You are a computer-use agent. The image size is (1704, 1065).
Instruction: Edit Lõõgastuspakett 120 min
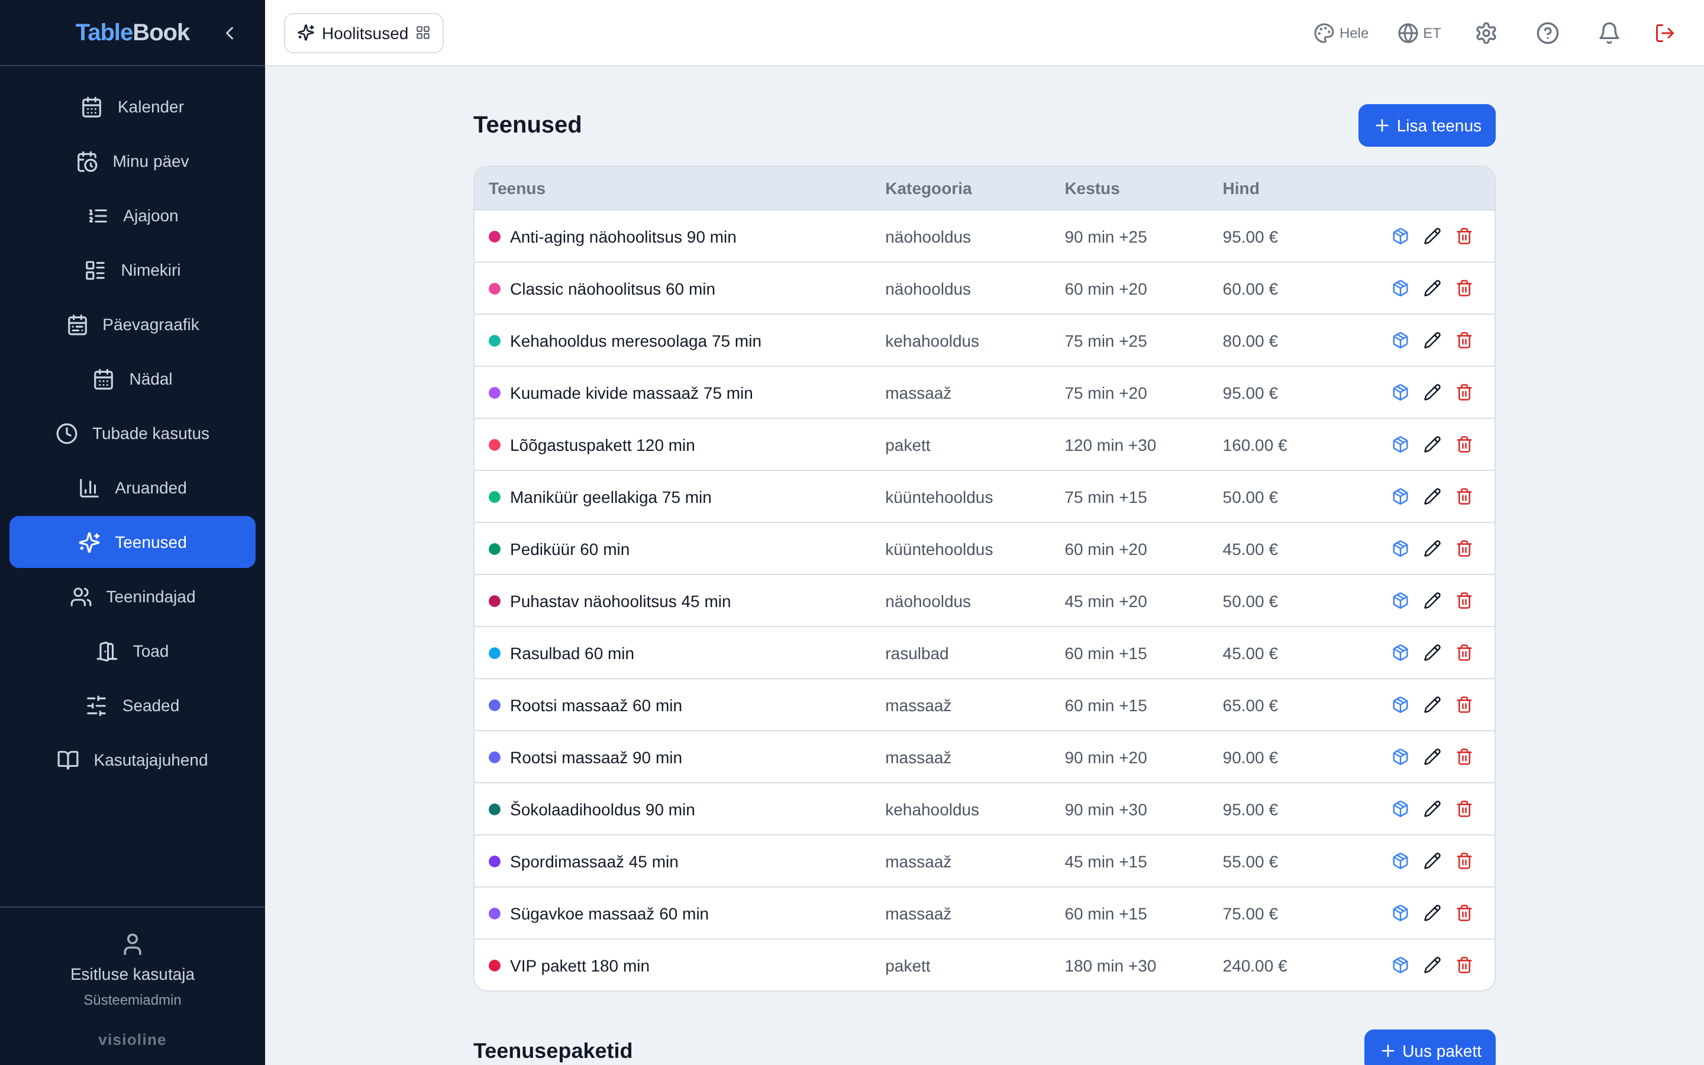(1432, 445)
